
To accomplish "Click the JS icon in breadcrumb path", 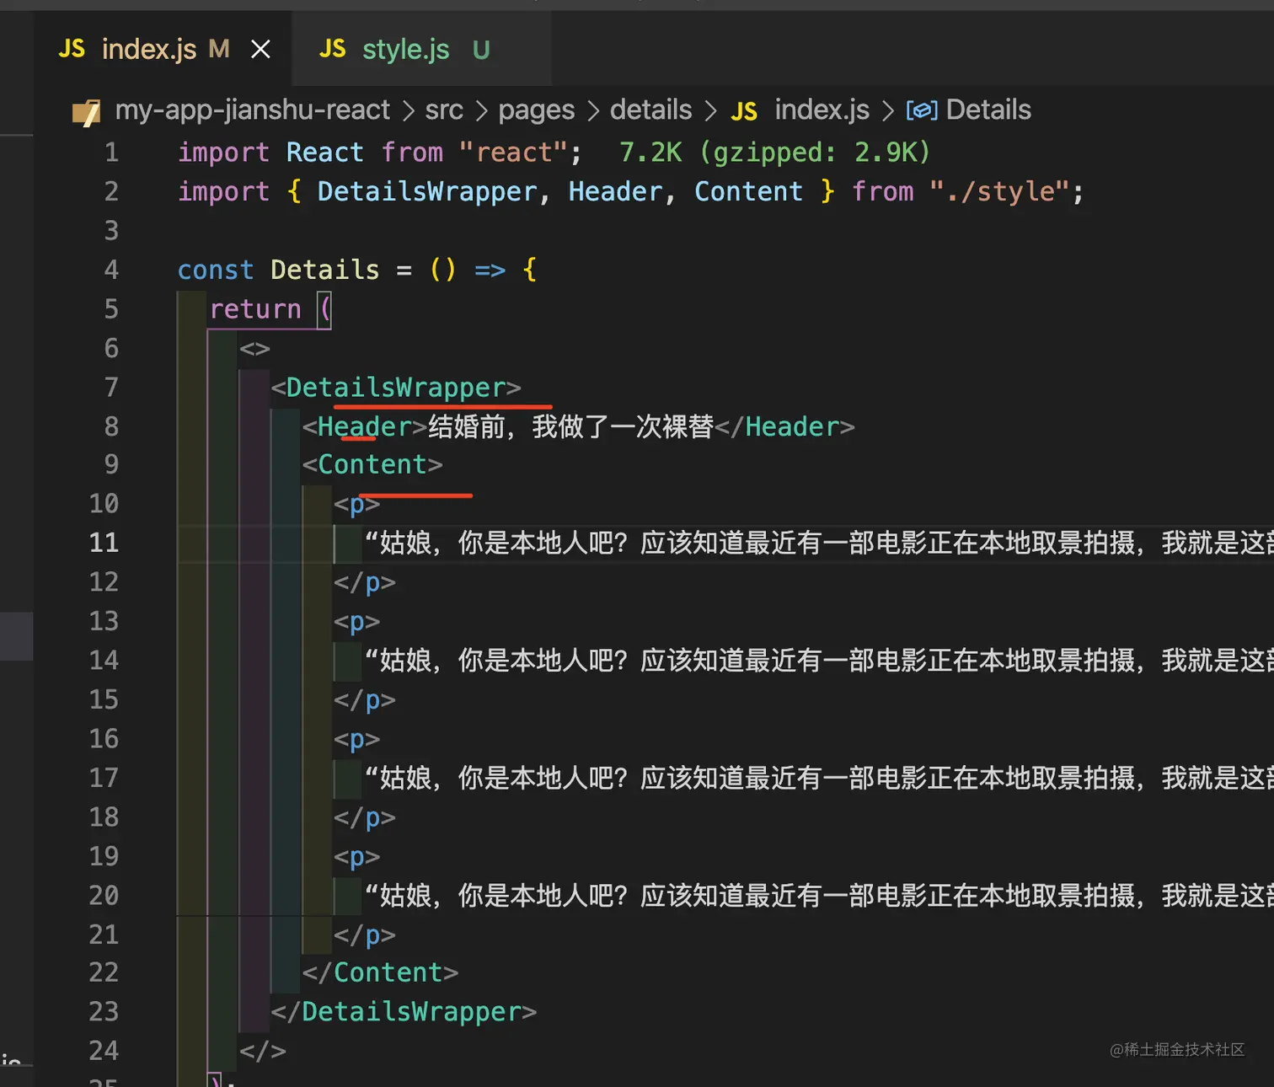I will point(744,111).
